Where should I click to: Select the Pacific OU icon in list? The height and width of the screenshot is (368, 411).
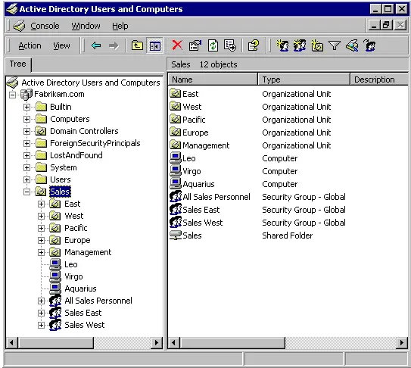pyautogui.click(x=176, y=119)
